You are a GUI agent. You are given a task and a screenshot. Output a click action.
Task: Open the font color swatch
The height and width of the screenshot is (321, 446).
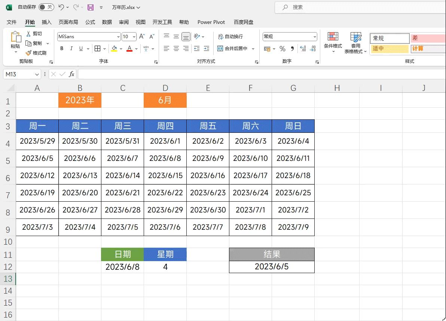[129, 49]
